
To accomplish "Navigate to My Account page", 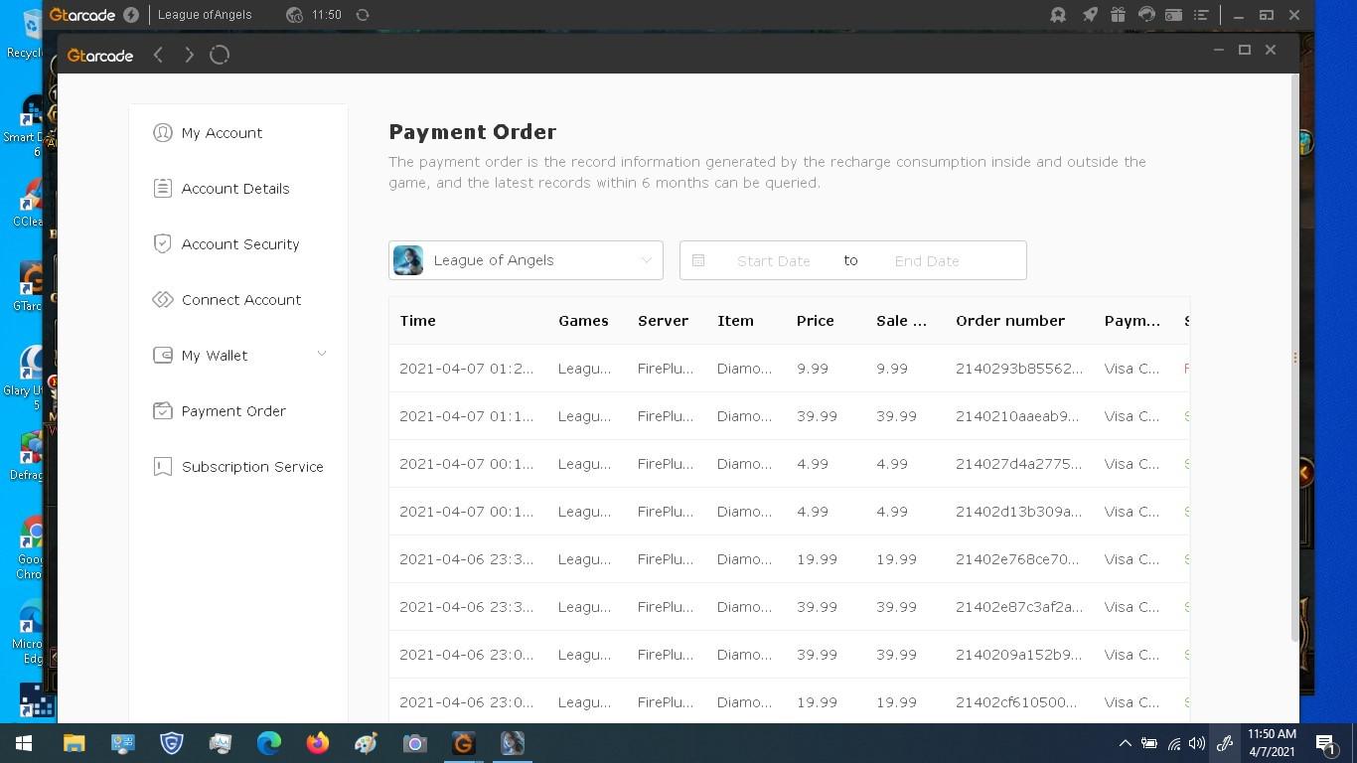I will 222,132.
